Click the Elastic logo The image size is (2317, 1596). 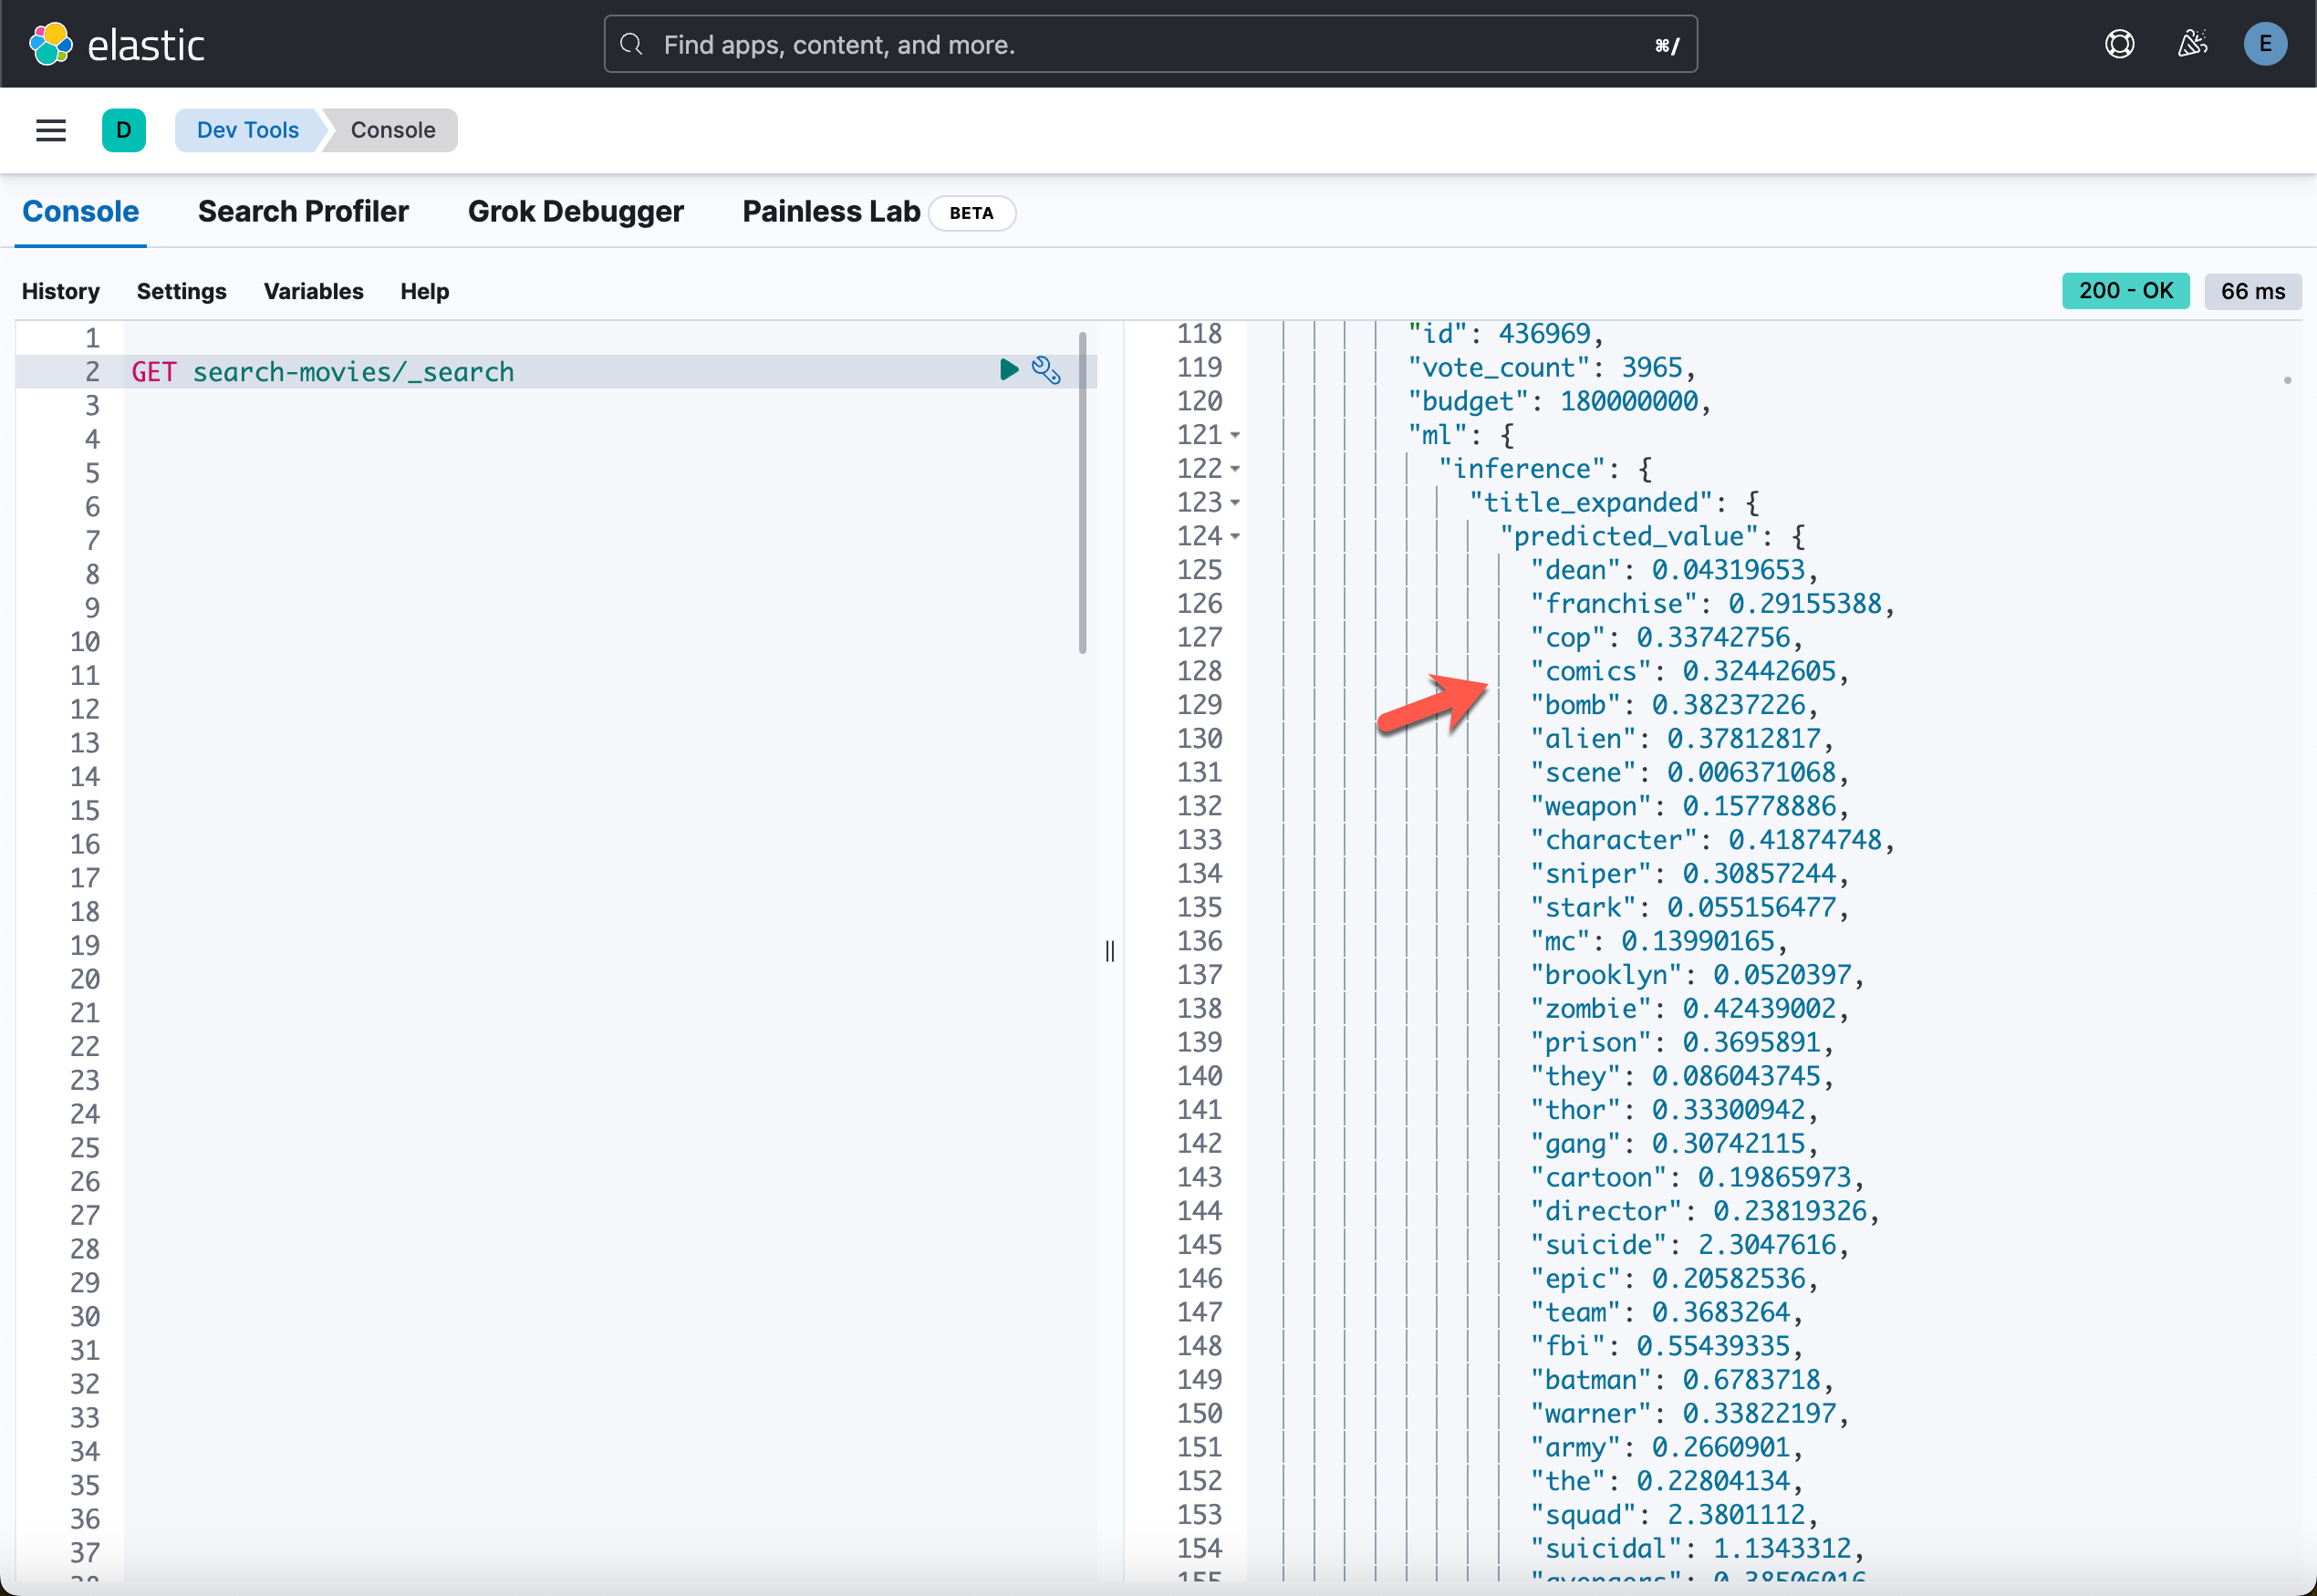(117, 43)
